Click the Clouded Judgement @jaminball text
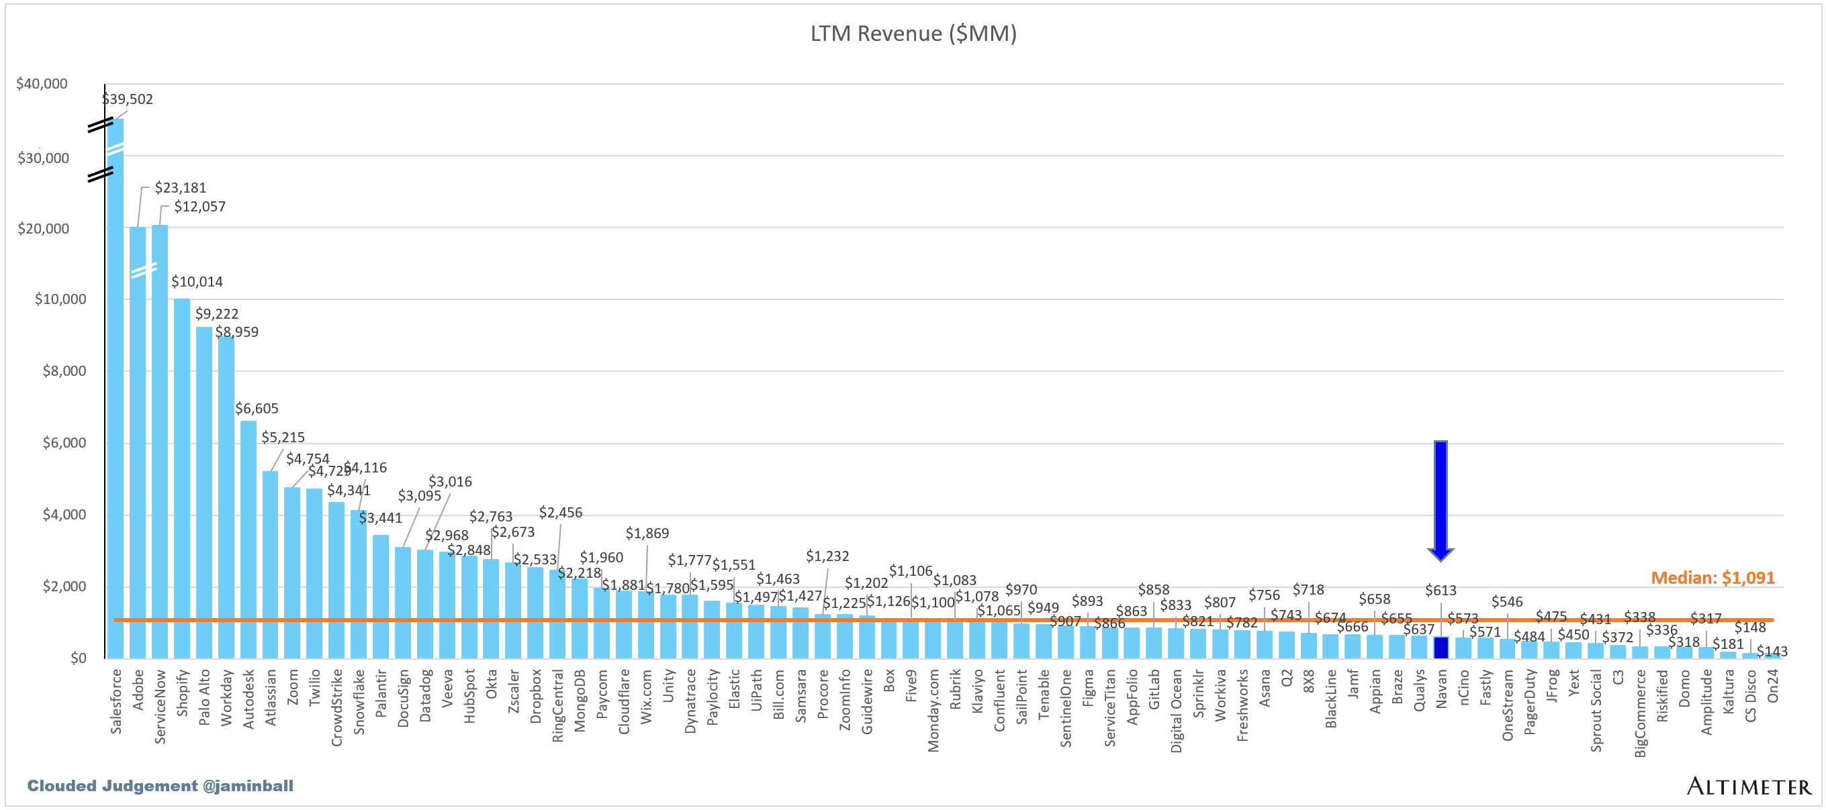 coord(161,785)
